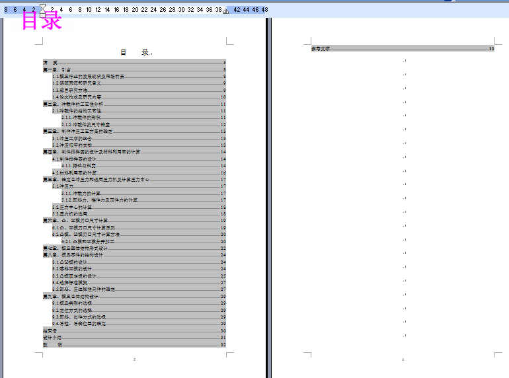Open contents entry 9.2

(139, 311)
